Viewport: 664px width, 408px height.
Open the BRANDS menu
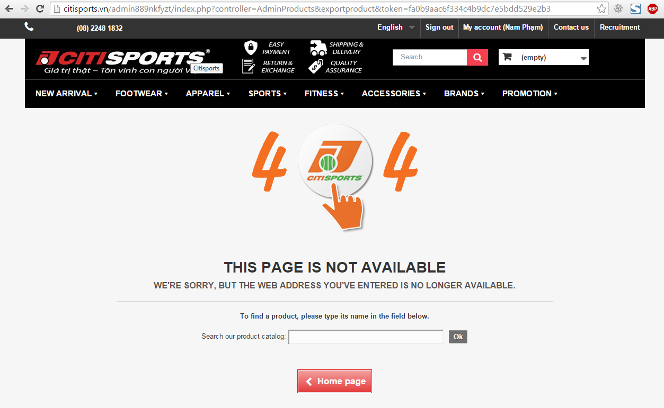[464, 94]
